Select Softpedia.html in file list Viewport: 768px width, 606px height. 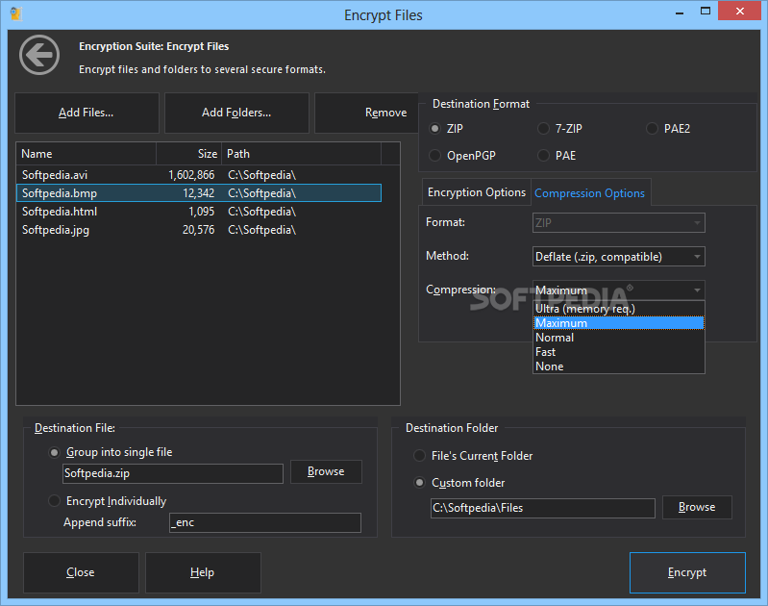point(199,212)
